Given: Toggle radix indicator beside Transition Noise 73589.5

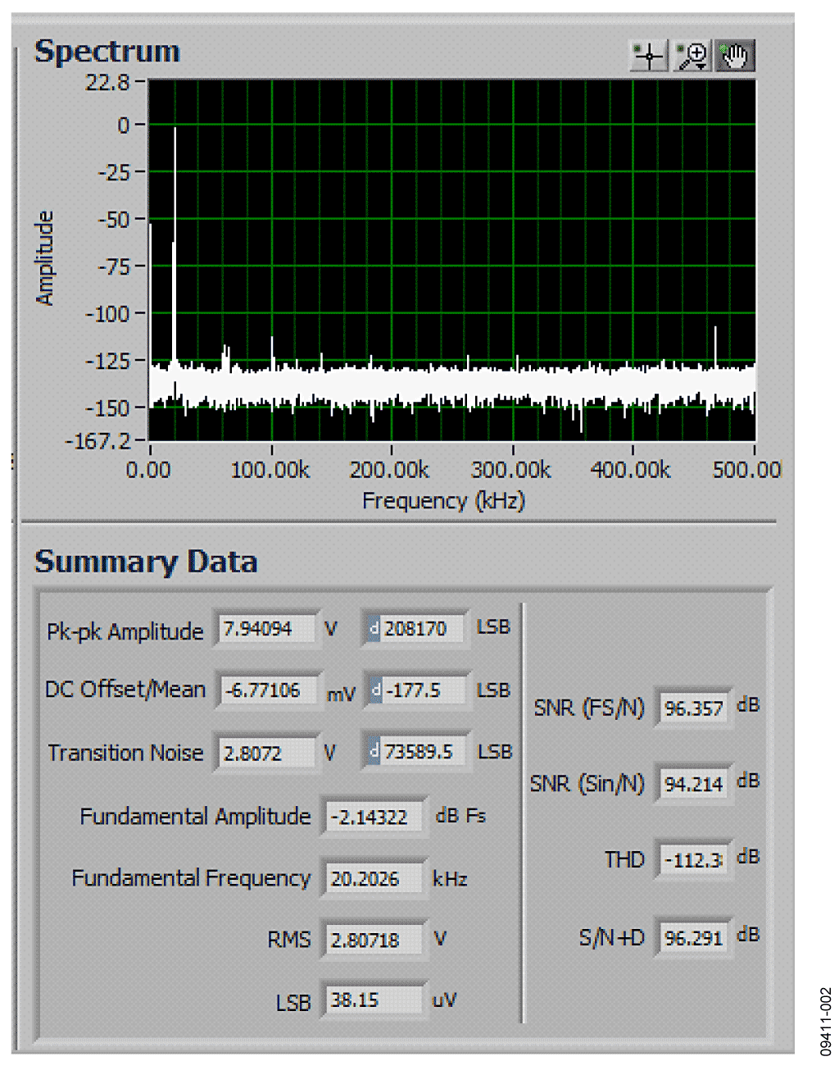Looking at the screenshot, I should coord(374,751).
